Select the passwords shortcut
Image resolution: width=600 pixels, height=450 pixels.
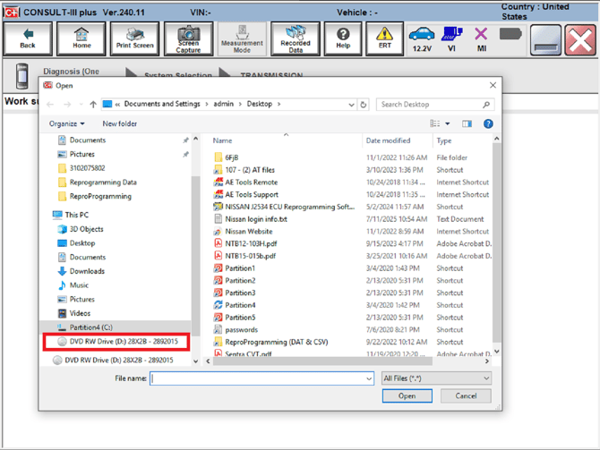236,329
